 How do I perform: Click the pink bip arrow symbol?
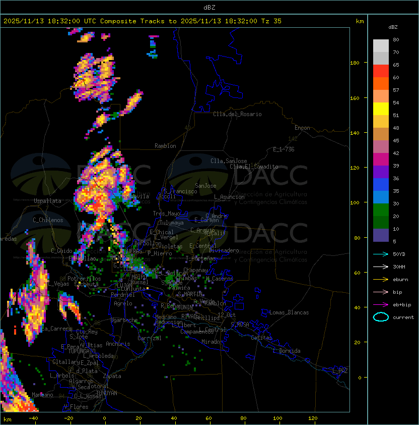click(x=381, y=292)
